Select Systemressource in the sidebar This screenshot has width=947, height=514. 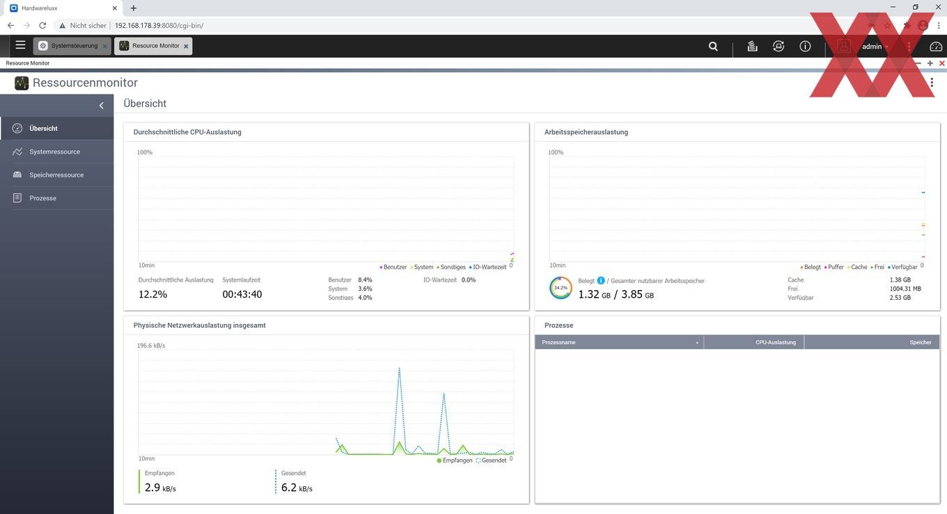click(x=56, y=152)
